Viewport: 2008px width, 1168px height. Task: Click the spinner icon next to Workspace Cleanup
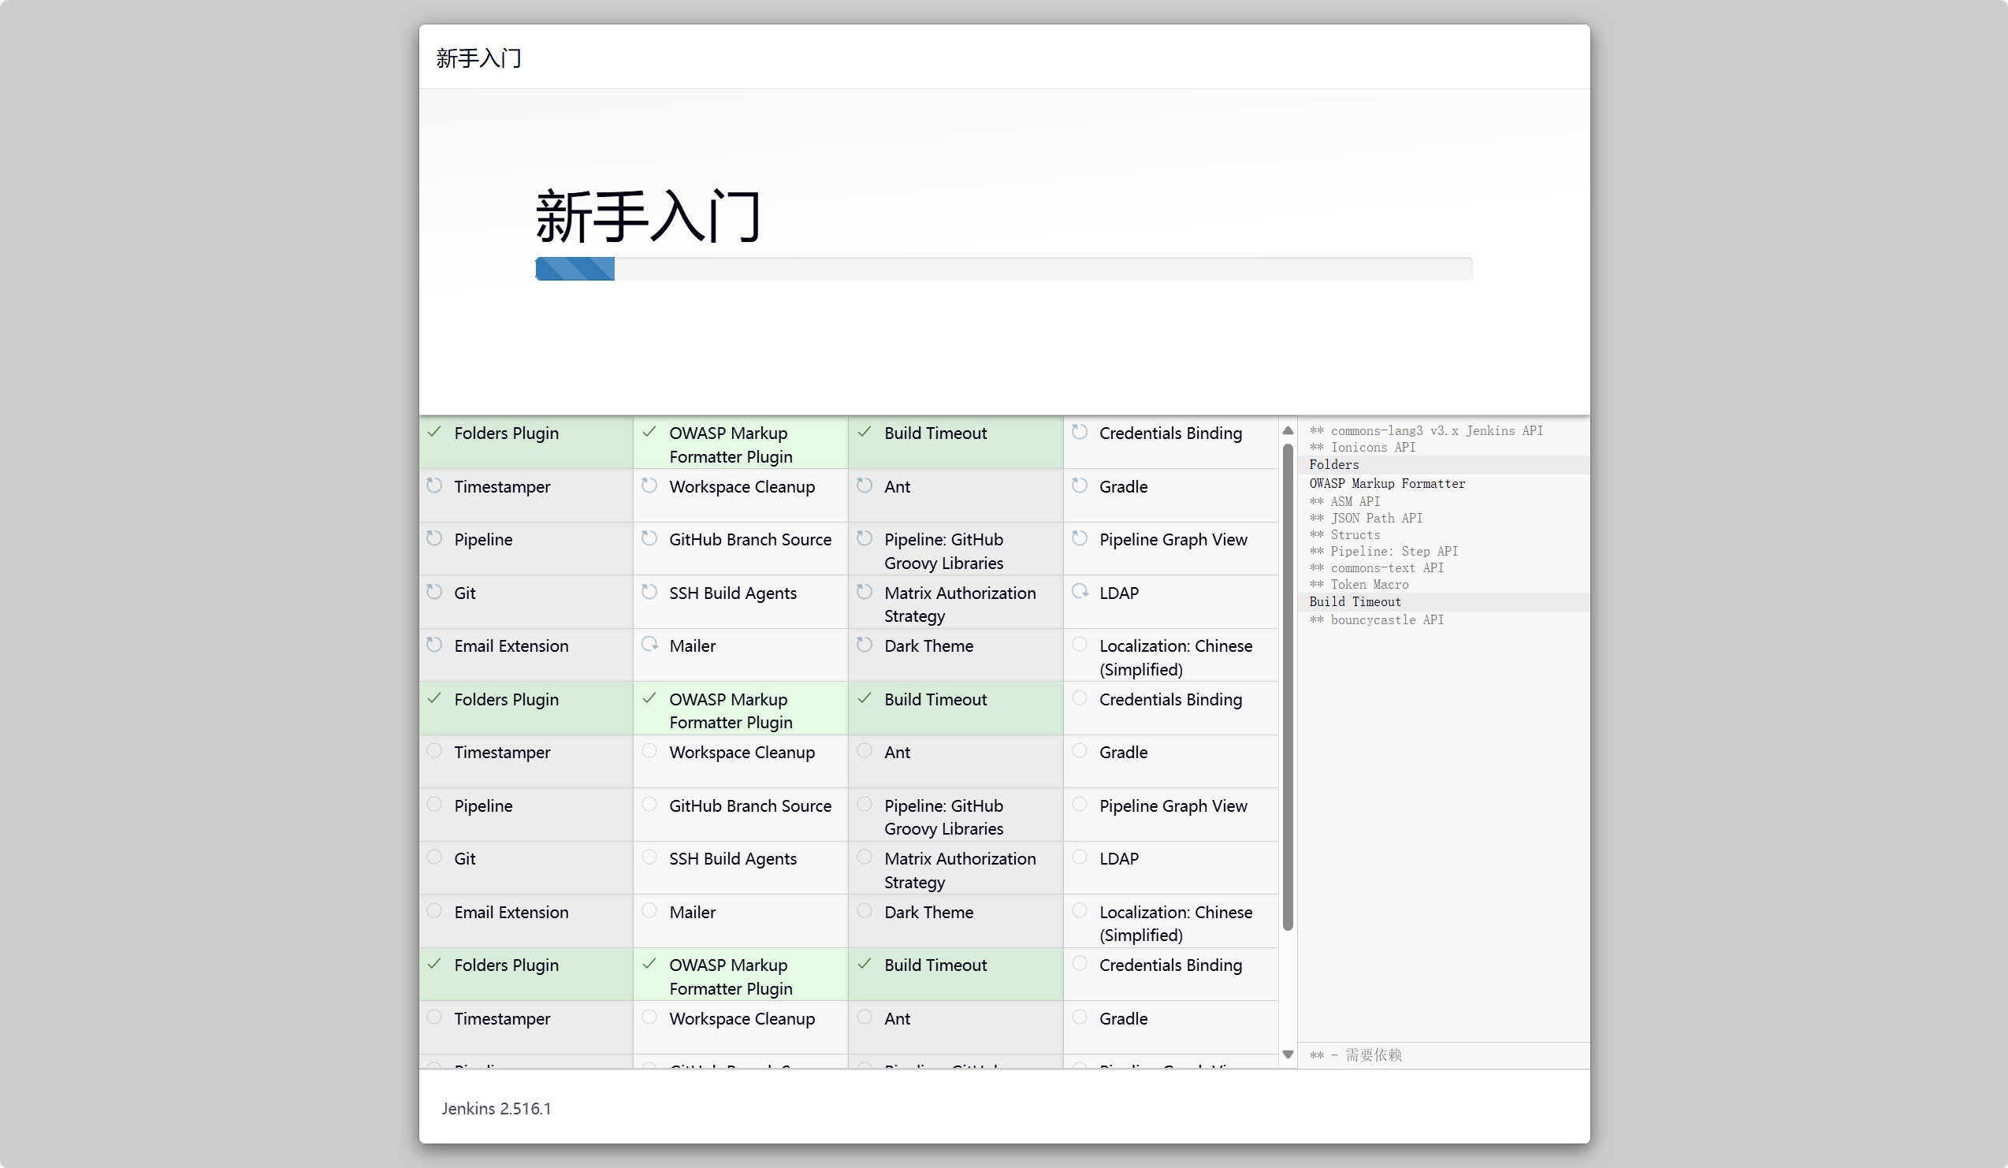[649, 485]
